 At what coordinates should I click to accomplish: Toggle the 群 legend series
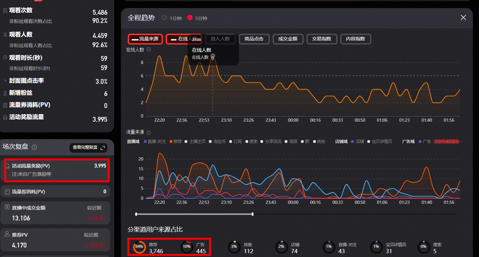pos(305,141)
